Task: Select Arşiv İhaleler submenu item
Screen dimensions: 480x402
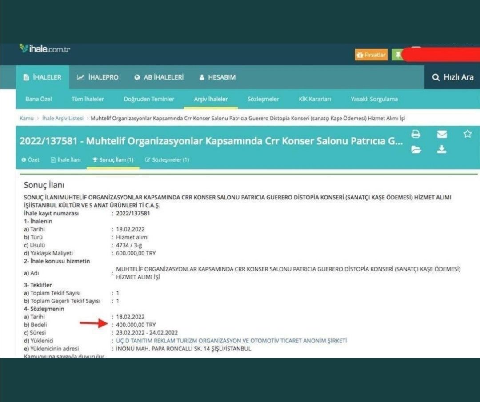Action: click(211, 99)
